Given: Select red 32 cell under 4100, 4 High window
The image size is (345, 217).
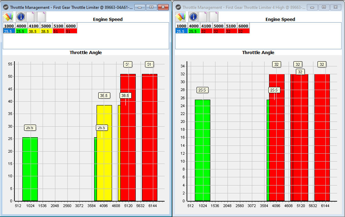Looking at the screenshot, I should pos(206,31).
